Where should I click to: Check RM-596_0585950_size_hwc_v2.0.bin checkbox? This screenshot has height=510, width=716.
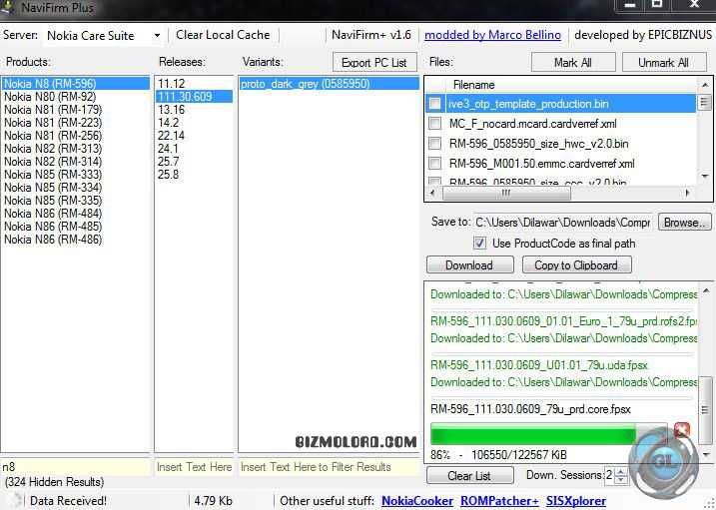[x=435, y=144]
